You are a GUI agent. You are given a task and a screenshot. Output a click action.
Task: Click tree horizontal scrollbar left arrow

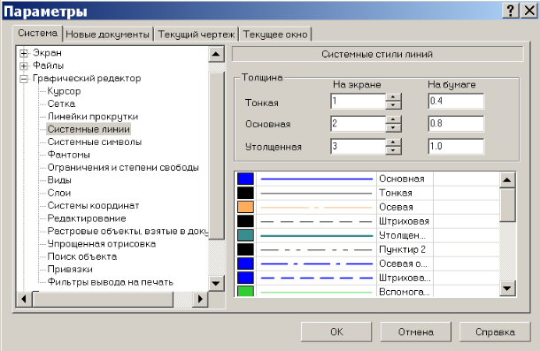tap(24, 299)
